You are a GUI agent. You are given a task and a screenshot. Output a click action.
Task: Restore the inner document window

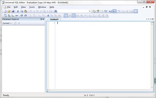[x=147, y=7]
